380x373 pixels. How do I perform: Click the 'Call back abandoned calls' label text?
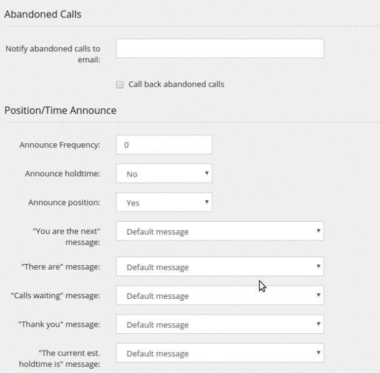(176, 85)
